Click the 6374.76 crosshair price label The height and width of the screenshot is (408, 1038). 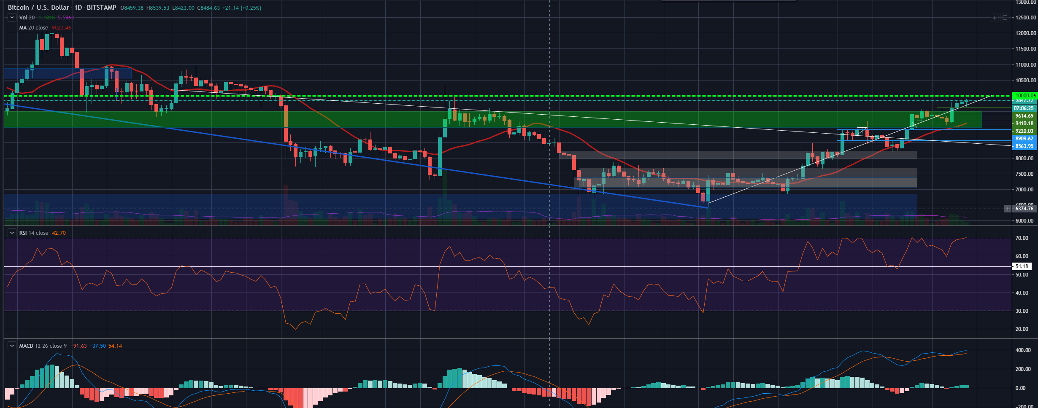(x=1024, y=209)
